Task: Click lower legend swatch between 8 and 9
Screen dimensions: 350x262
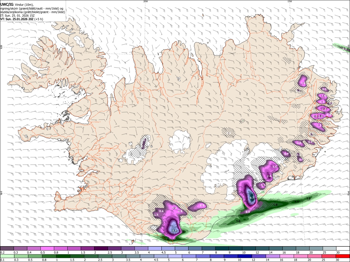Action: coord(217,256)
